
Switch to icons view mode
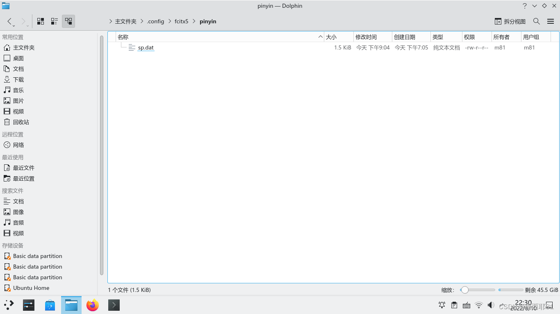pyautogui.click(x=41, y=21)
